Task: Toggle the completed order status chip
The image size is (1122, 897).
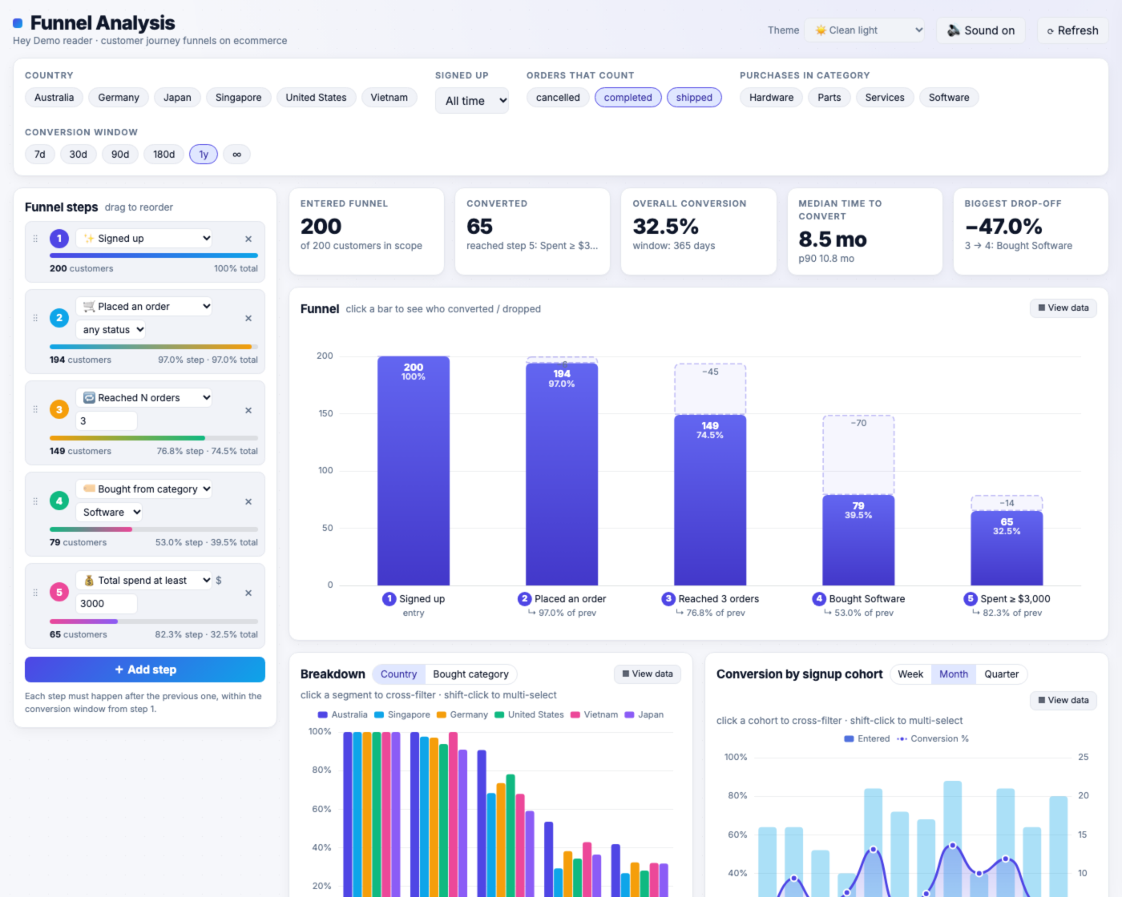Action: [628, 98]
